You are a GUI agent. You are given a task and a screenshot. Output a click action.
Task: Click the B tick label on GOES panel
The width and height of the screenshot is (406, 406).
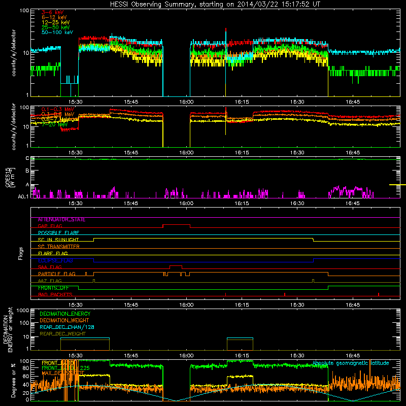27,171
